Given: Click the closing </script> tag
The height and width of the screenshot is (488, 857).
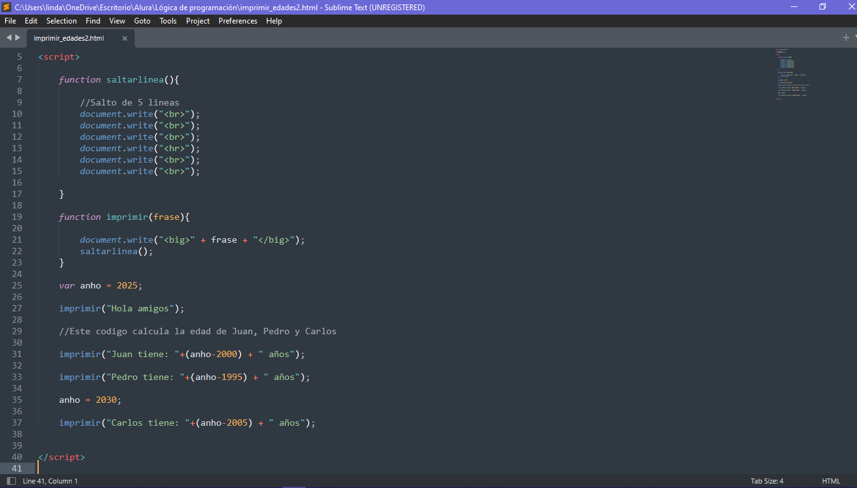Looking at the screenshot, I should pos(62,457).
